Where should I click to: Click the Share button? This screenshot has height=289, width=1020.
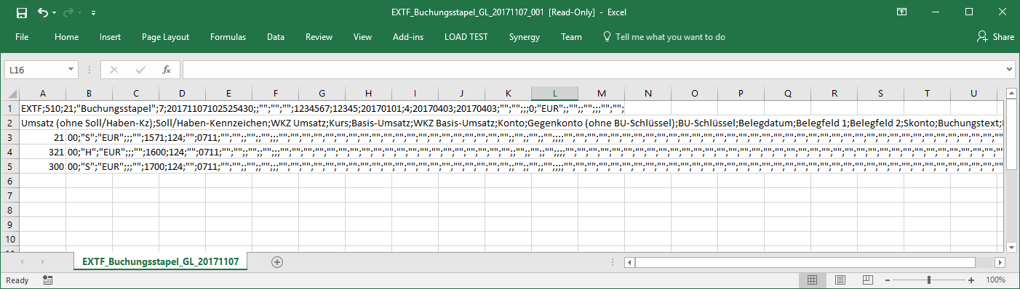(x=996, y=37)
